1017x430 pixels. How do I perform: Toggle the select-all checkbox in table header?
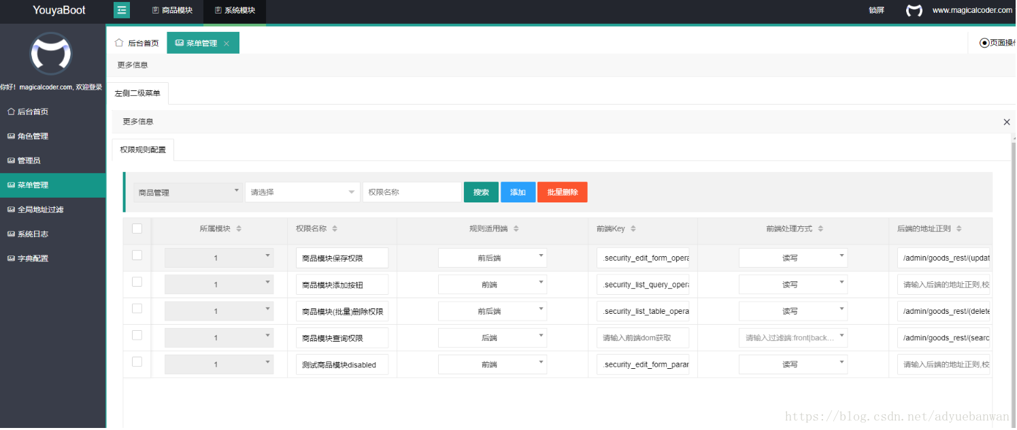point(137,228)
